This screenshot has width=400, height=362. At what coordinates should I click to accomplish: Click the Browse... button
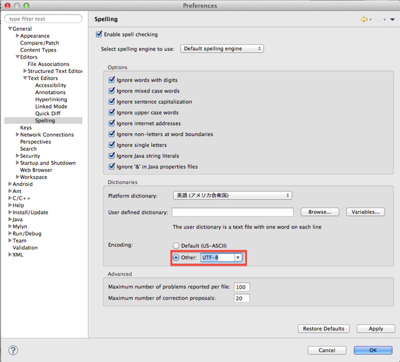[320, 212]
